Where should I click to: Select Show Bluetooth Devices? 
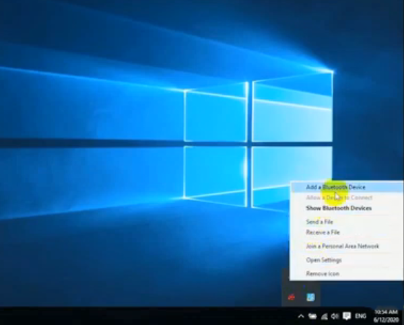point(347,208)
